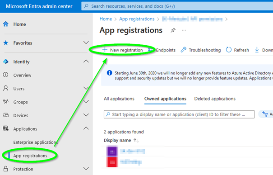Expand the Devices submenu chevron
Screen dimensions: 273x175
coord(86,115)
